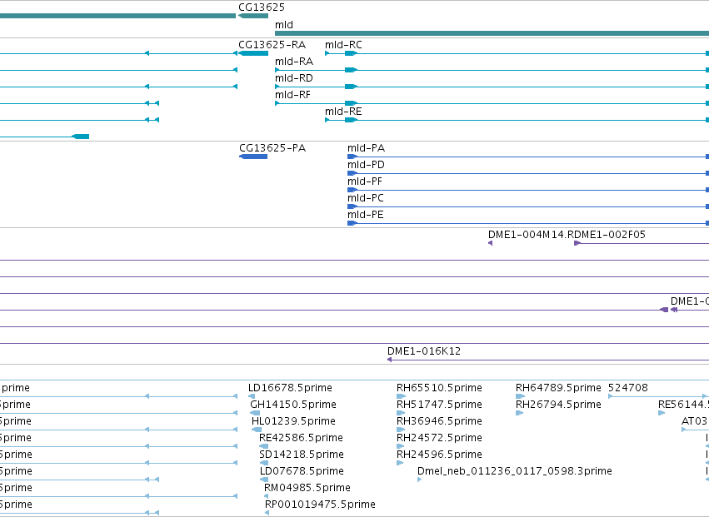
Task: Select the RP001019475.5prime EST label
Action: (x=320, y=505)
